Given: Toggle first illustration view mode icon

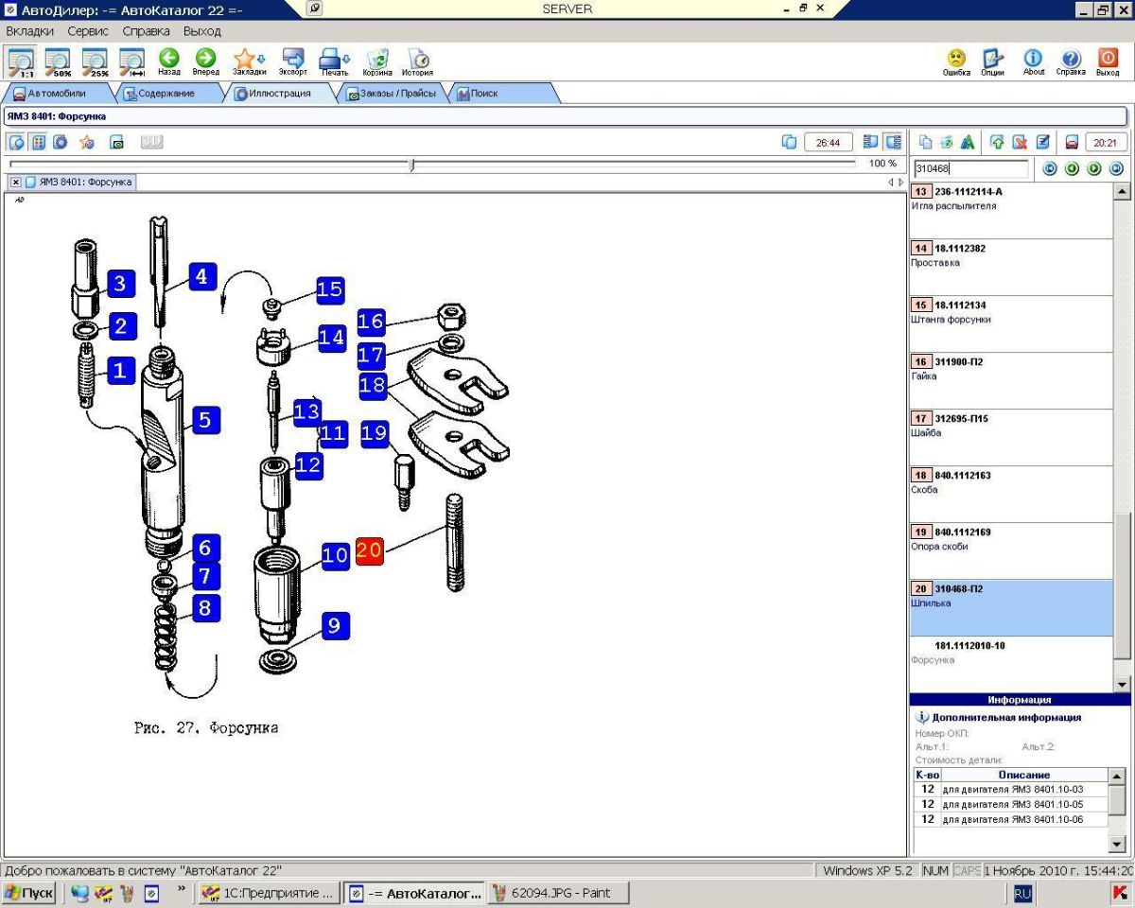Looking at the screenshot, I should [x=16, y=142].
